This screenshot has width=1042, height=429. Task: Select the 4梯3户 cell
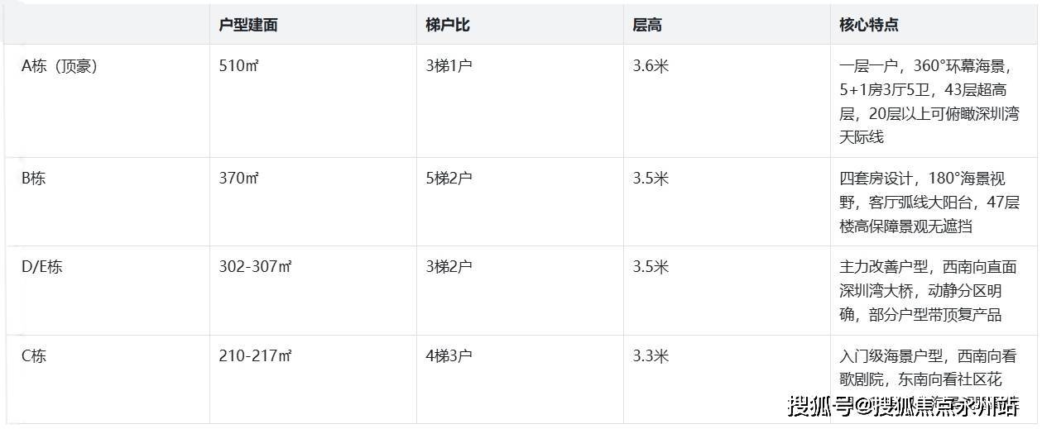[449, 356]
